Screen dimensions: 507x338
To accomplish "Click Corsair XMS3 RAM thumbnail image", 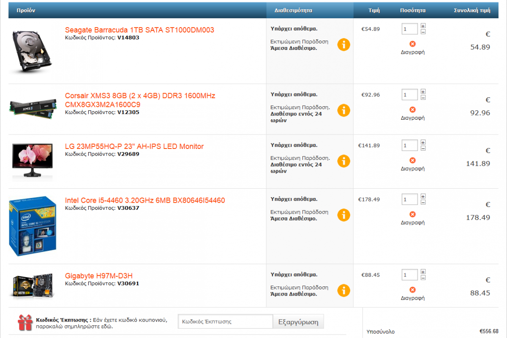I will (33, 109).
